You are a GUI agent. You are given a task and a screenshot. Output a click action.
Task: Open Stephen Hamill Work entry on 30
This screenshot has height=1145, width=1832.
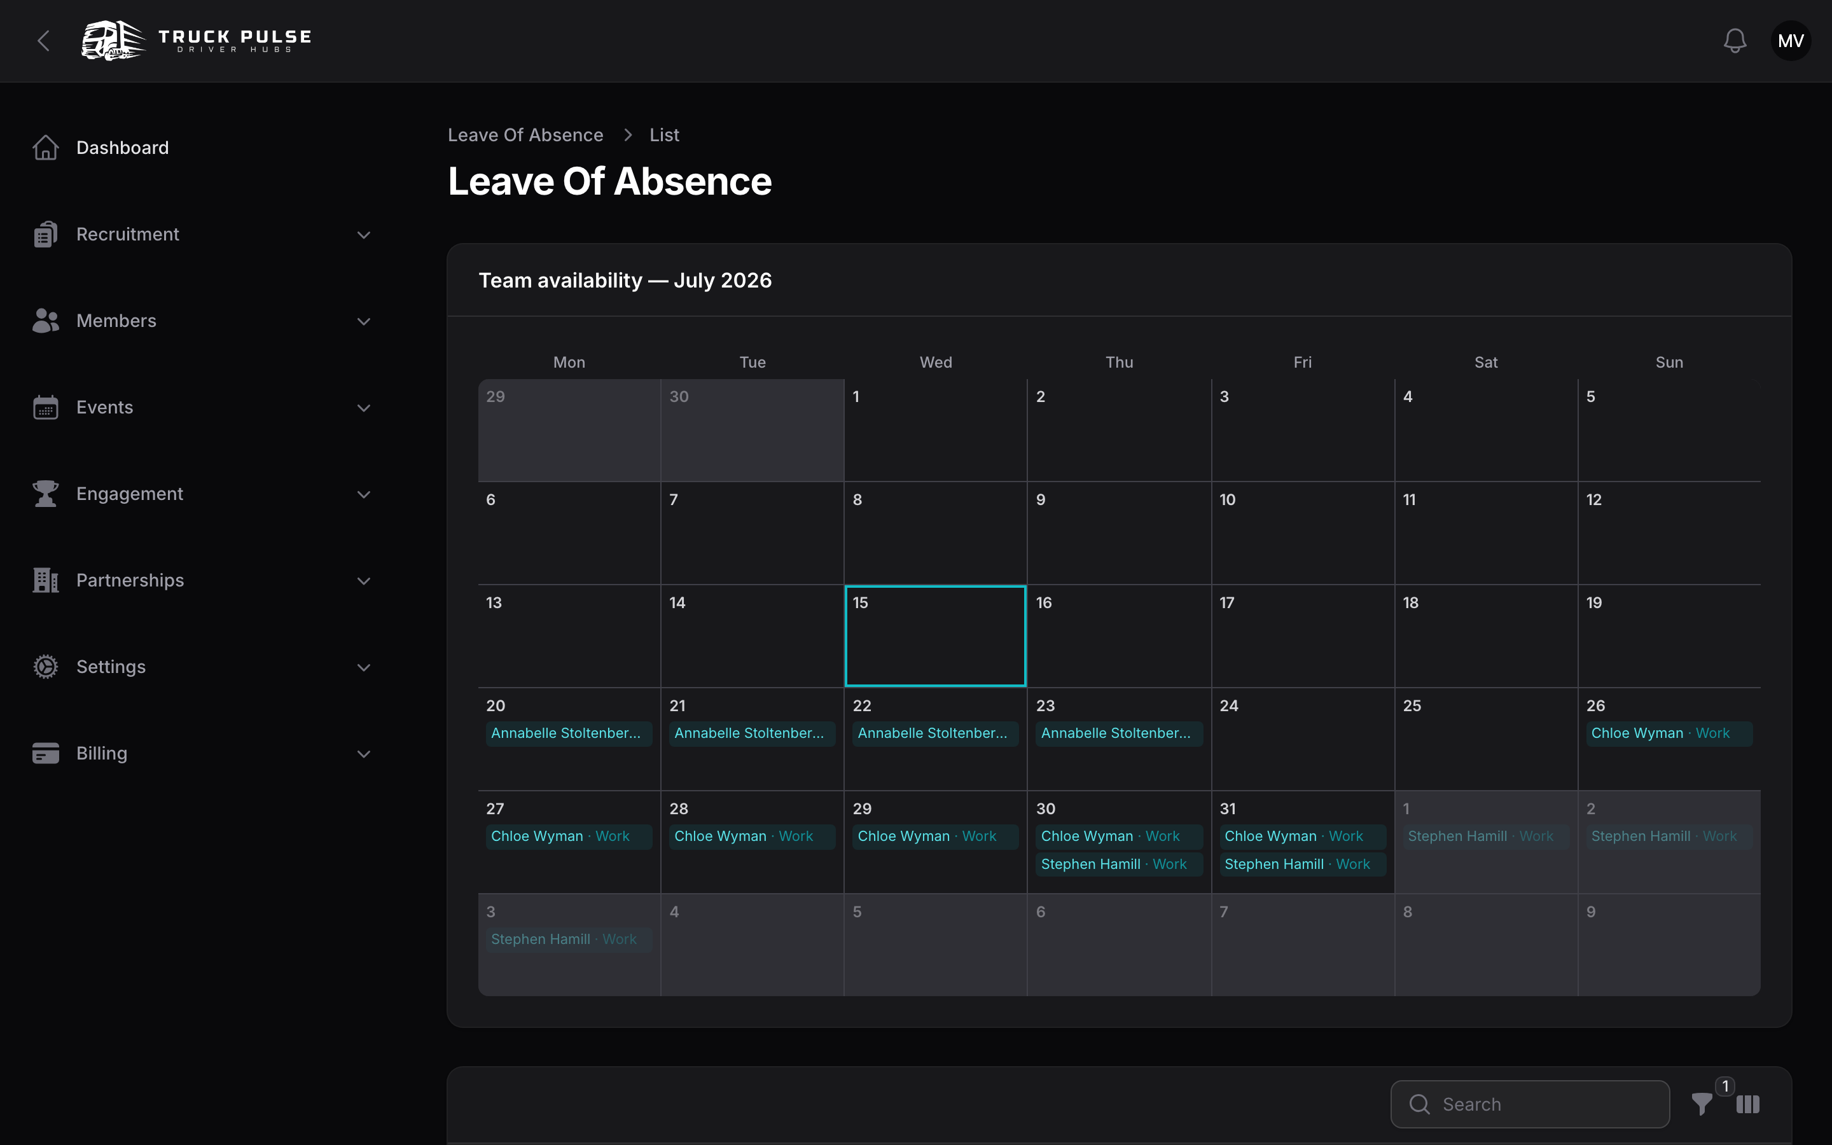pos(1119,864)
